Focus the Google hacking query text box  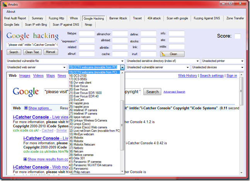click(32, 45)
